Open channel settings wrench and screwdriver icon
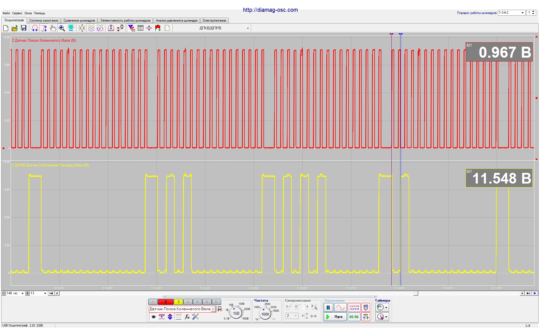This screenshot has height=329, width=542. (x=195, y=317)
